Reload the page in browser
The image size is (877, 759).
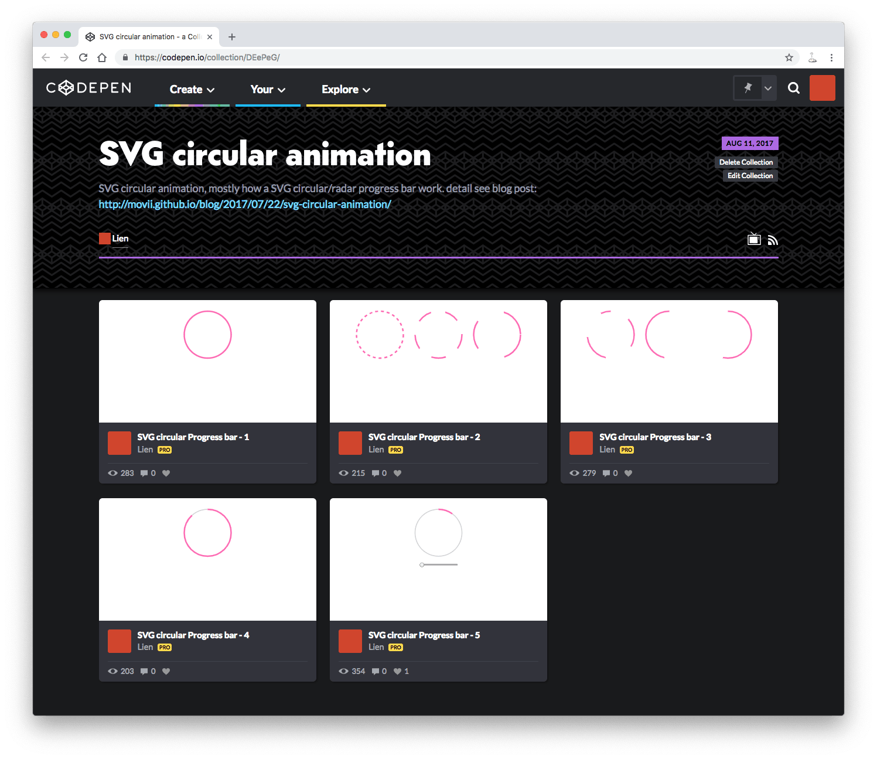pyautogui.click(x=83, y=57)
